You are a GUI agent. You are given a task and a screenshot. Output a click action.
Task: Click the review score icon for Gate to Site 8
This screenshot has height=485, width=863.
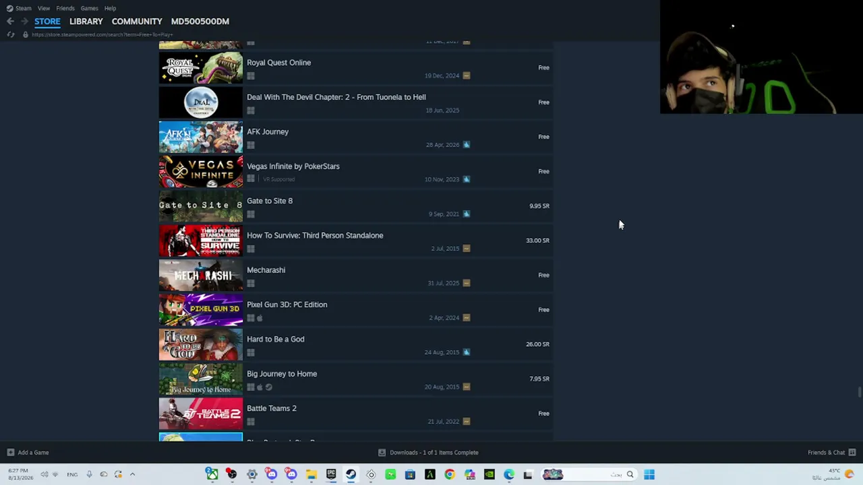467,214
